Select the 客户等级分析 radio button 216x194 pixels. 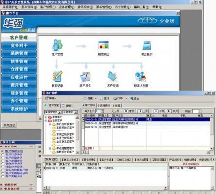(2, 151)
